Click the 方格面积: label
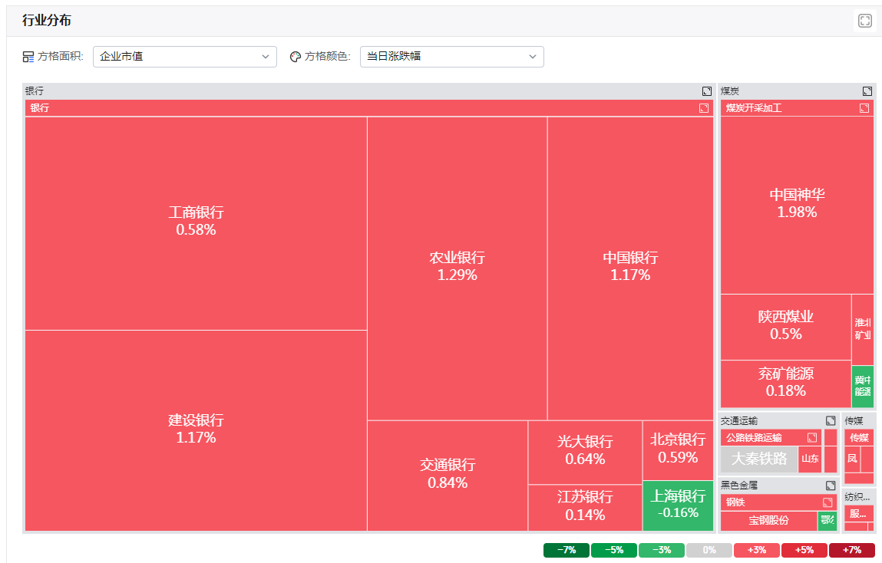Screen dimensions: 882x563 [61, 57]
